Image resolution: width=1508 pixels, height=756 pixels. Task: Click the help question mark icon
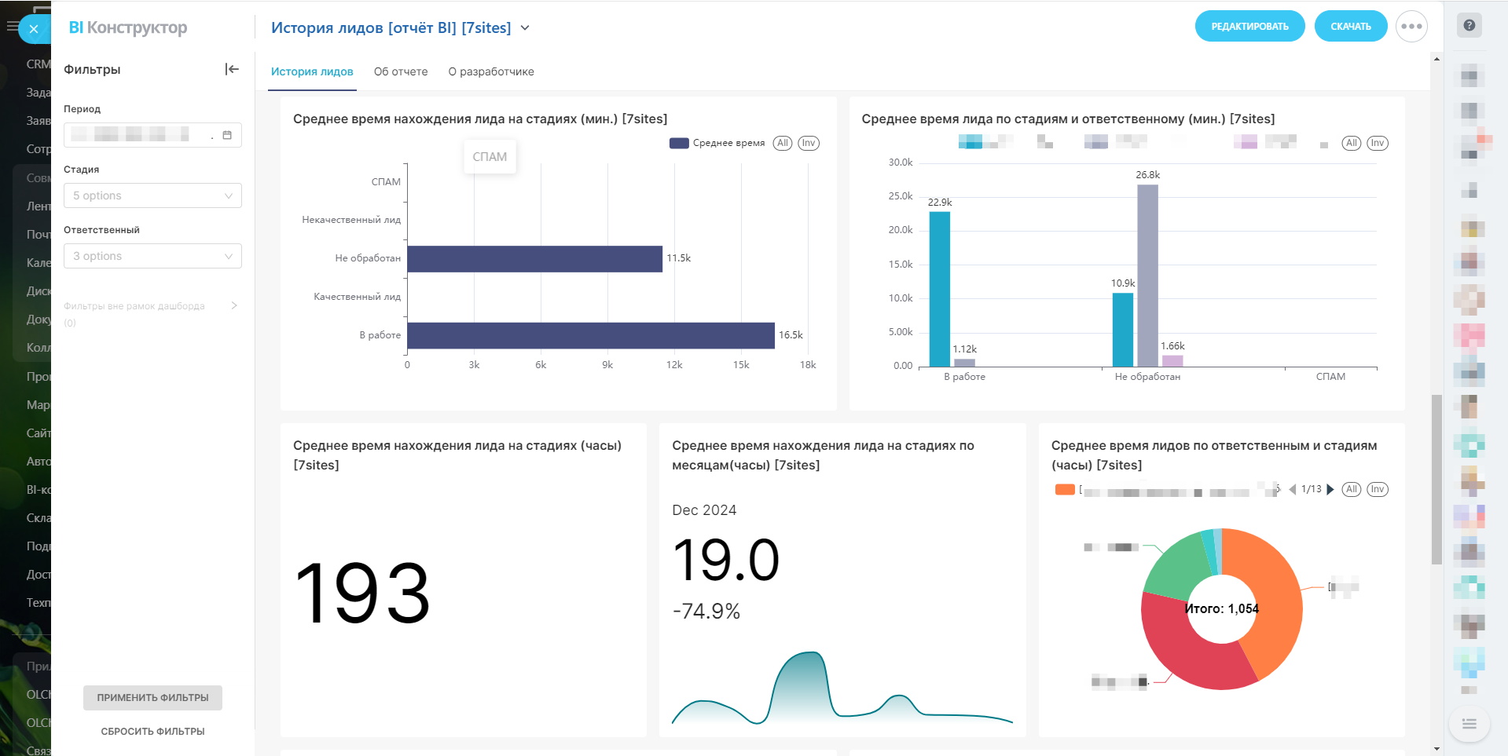click(1469, 25)
